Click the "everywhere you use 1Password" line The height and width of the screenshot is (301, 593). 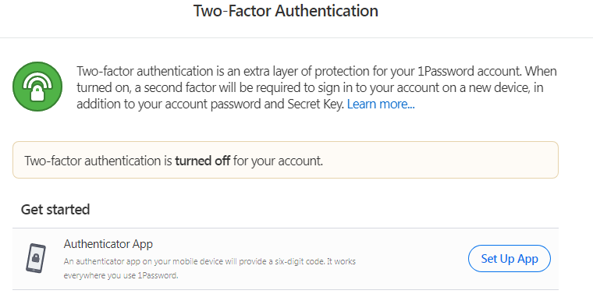pyautogui.click(x=121, y=275)
